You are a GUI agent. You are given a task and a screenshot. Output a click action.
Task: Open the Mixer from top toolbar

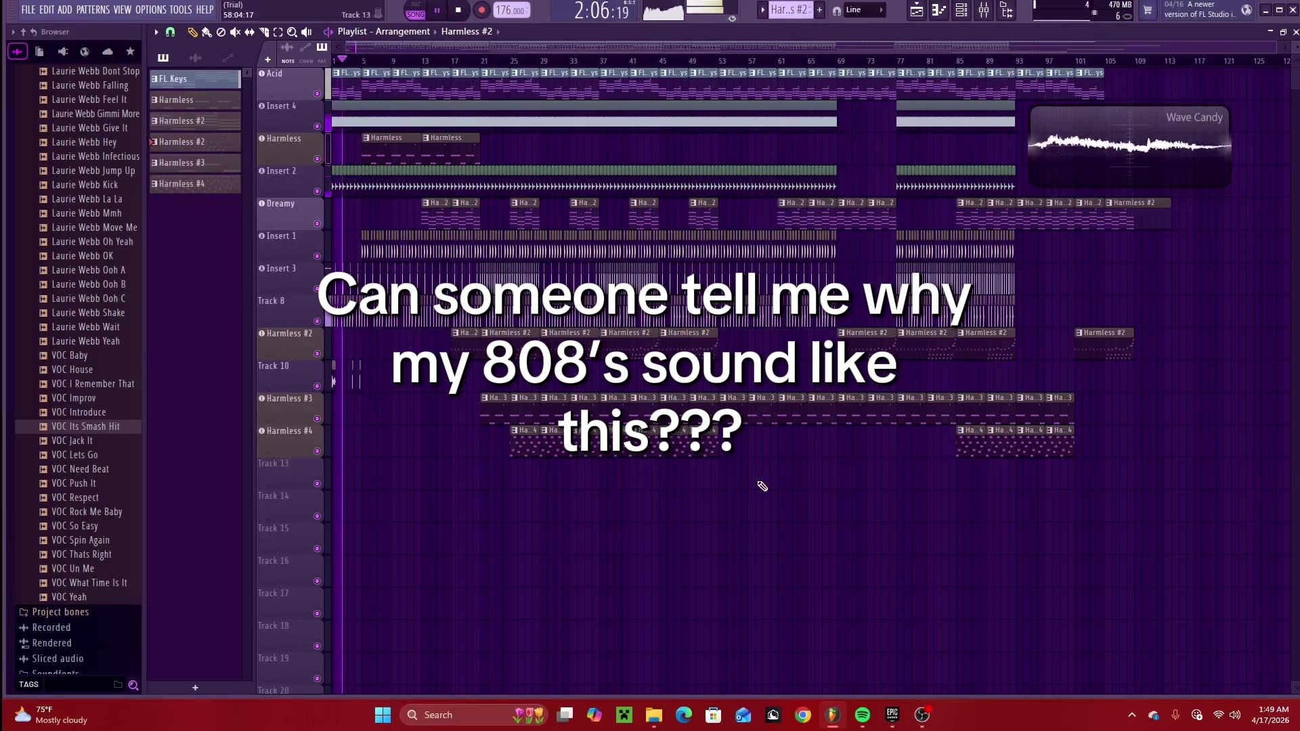pos(984,10)
